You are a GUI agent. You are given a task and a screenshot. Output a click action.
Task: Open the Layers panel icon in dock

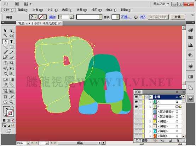(x=190, y=98)
